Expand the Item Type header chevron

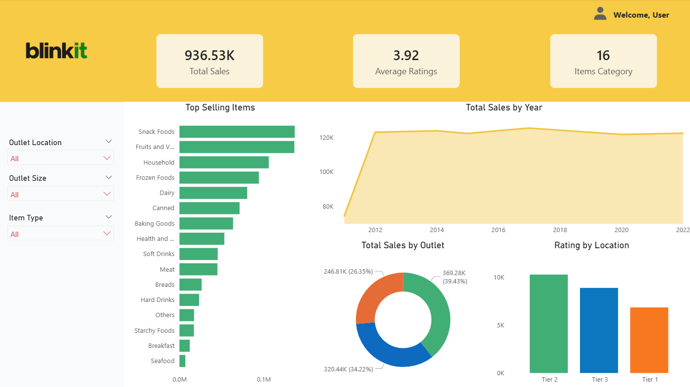109,217
